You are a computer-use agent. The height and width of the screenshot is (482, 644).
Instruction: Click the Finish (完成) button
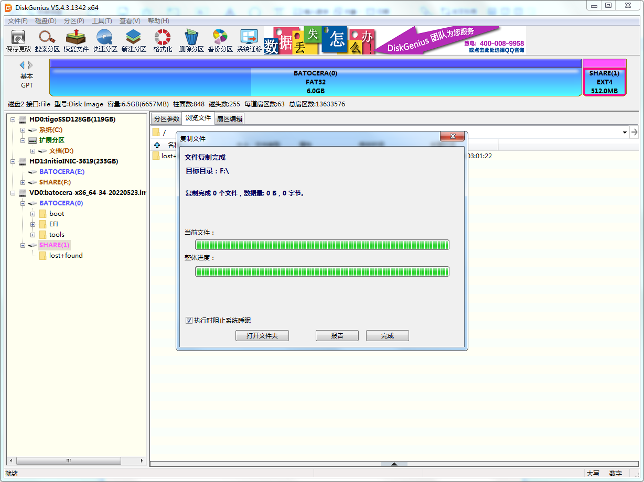pyautogui.click(x=388, y=336)
